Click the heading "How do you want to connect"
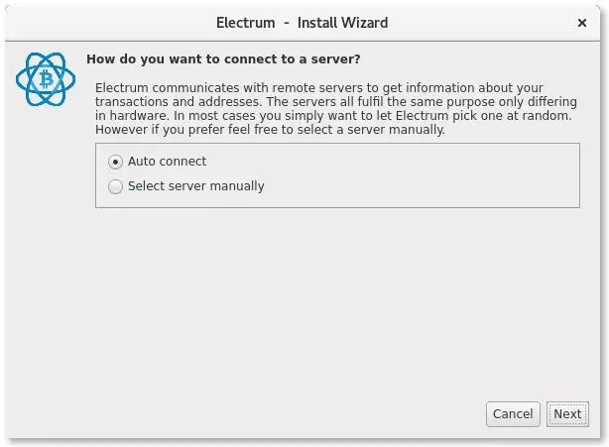This screenshot has height=447, width=609. pyautogui.click(x=223, y=58)
